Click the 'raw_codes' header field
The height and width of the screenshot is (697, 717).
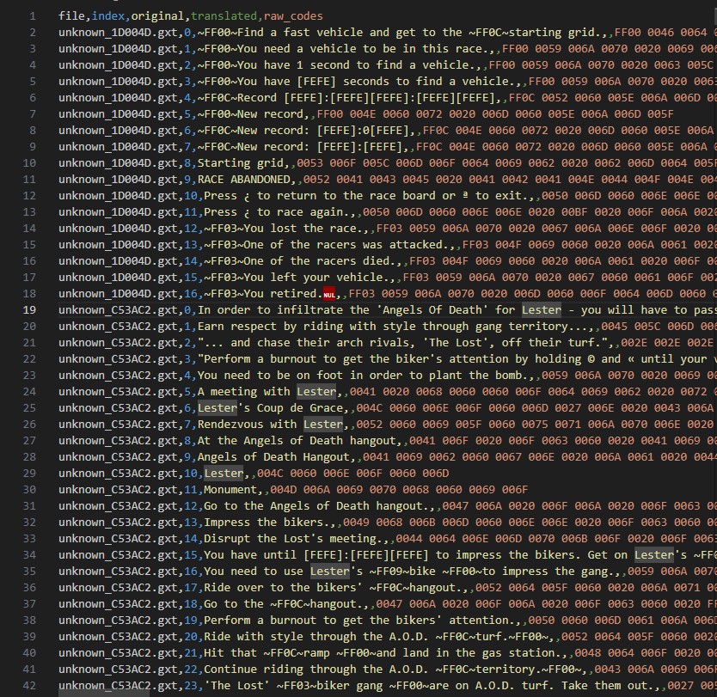click(x=293, y=16)
